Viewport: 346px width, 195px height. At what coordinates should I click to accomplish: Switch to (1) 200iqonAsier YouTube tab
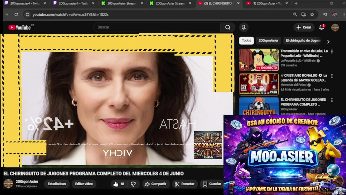click(x=267, y=3)
